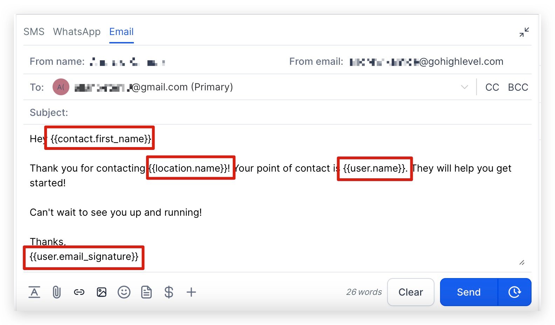The height and width of the screenshot is (325, 555).
Task: Click the insert image icon
Action: (102, 292)
